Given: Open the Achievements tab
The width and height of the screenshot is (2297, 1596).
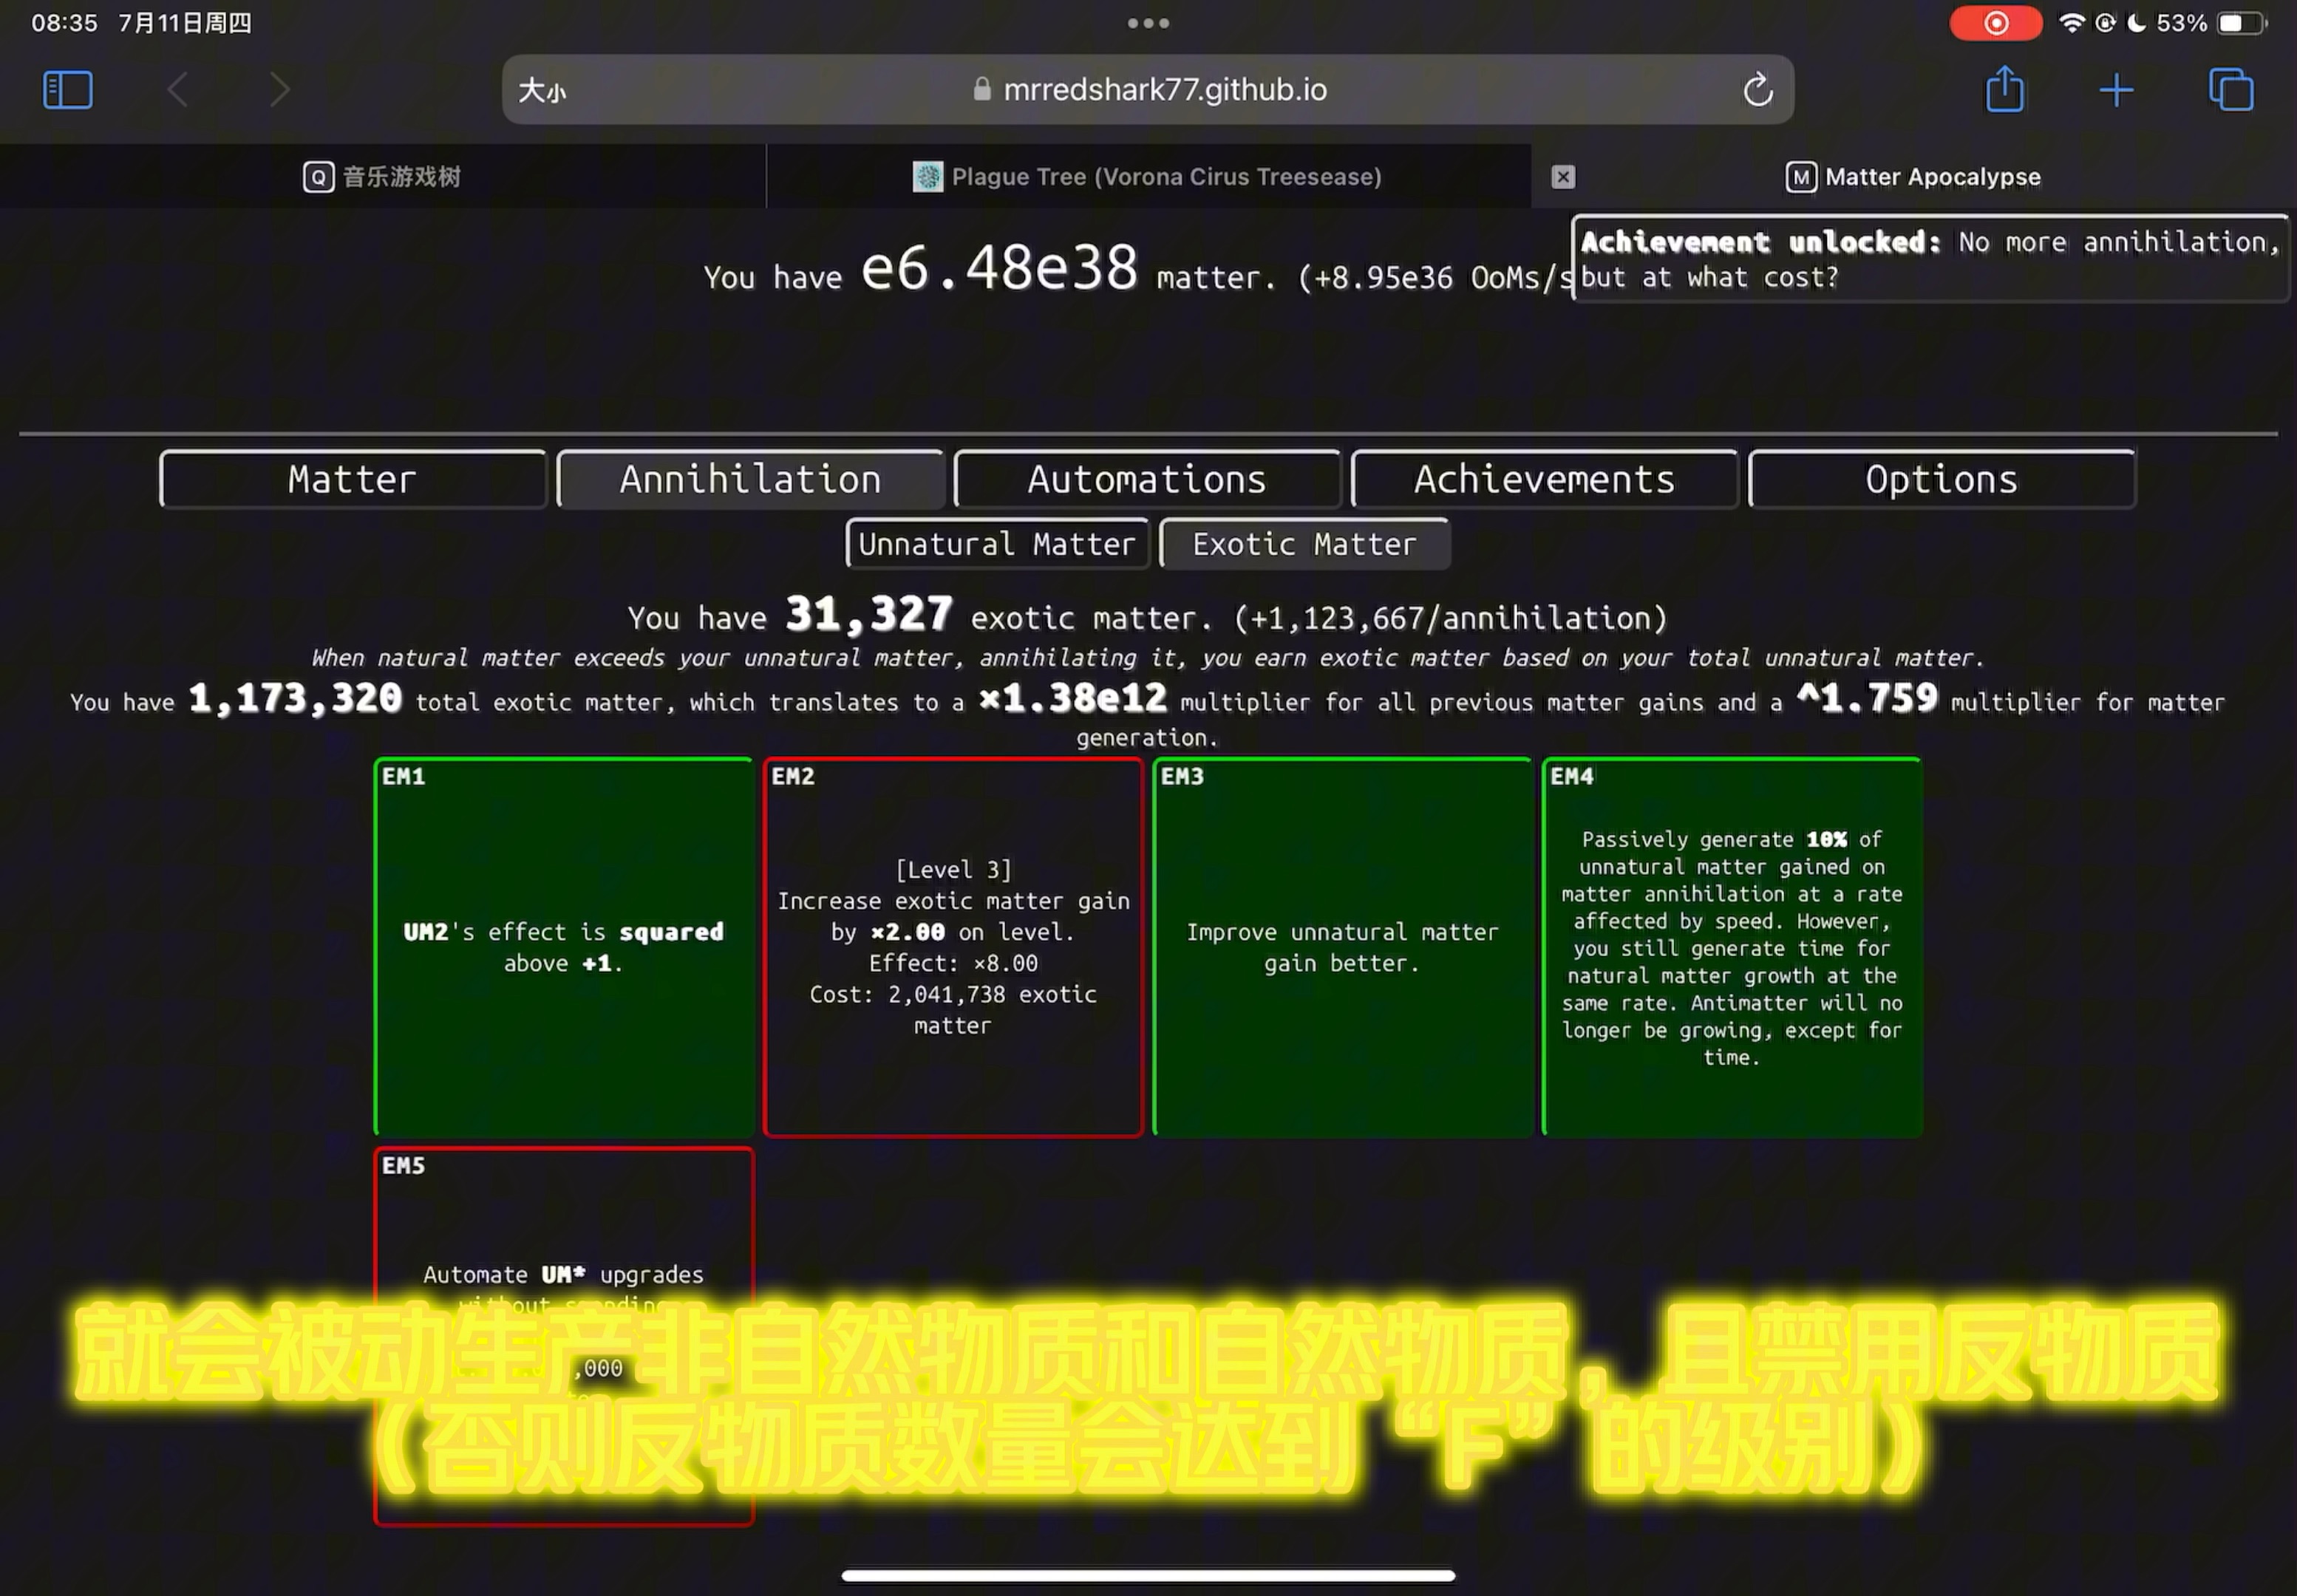Looking at the screenshot, I should coord(1543,478).
